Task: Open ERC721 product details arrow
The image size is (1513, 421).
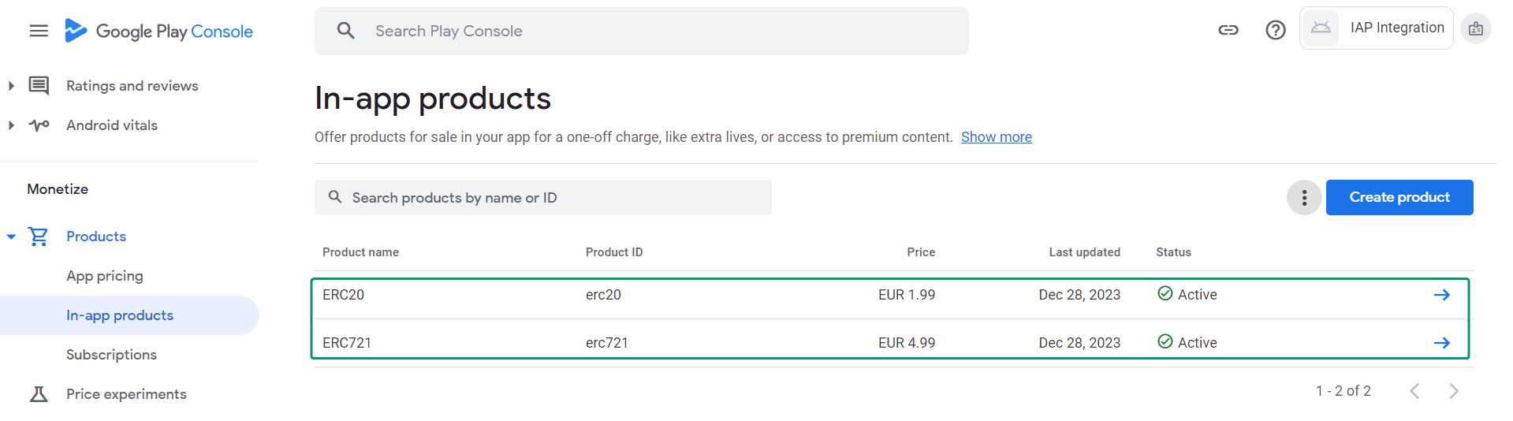Action: coord(1441,343)
